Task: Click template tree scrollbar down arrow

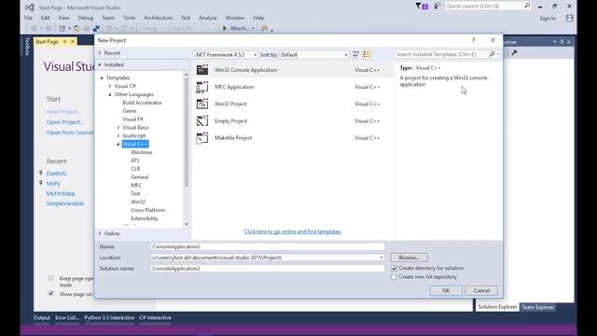Action: 187,224
